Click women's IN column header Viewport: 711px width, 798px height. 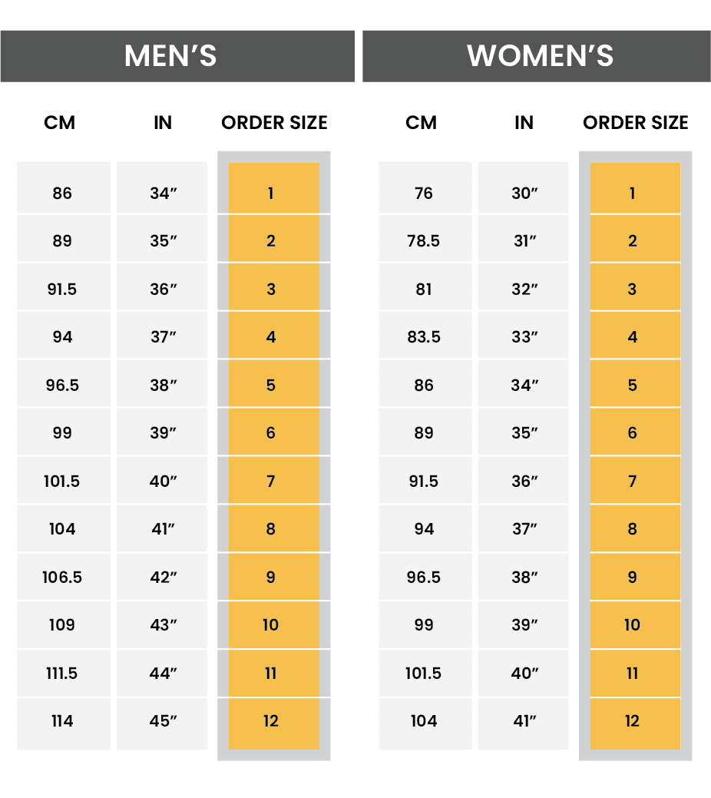[x=524, y=123]
